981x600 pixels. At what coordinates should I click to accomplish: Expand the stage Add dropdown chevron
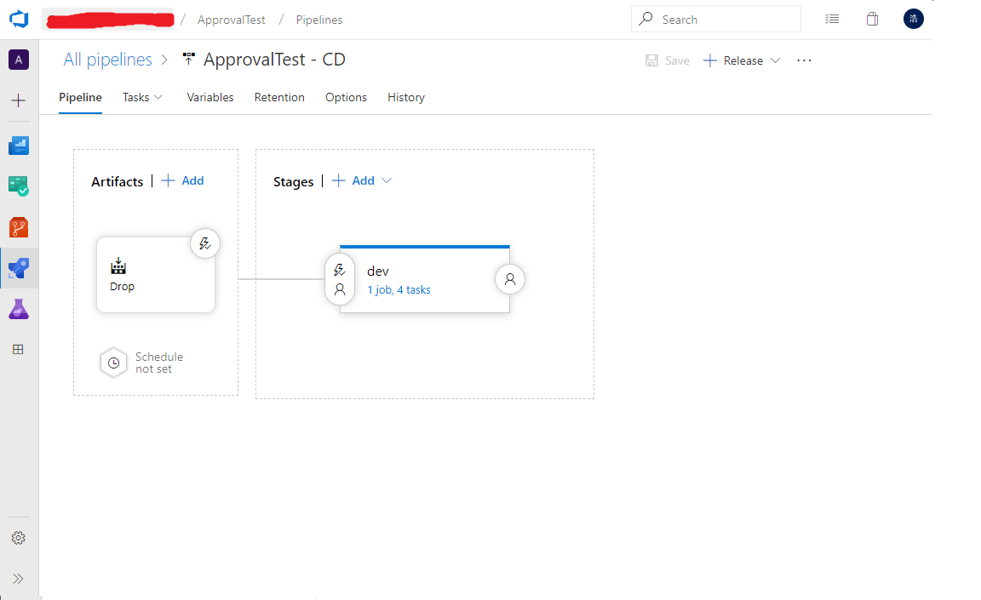point(387,180)
